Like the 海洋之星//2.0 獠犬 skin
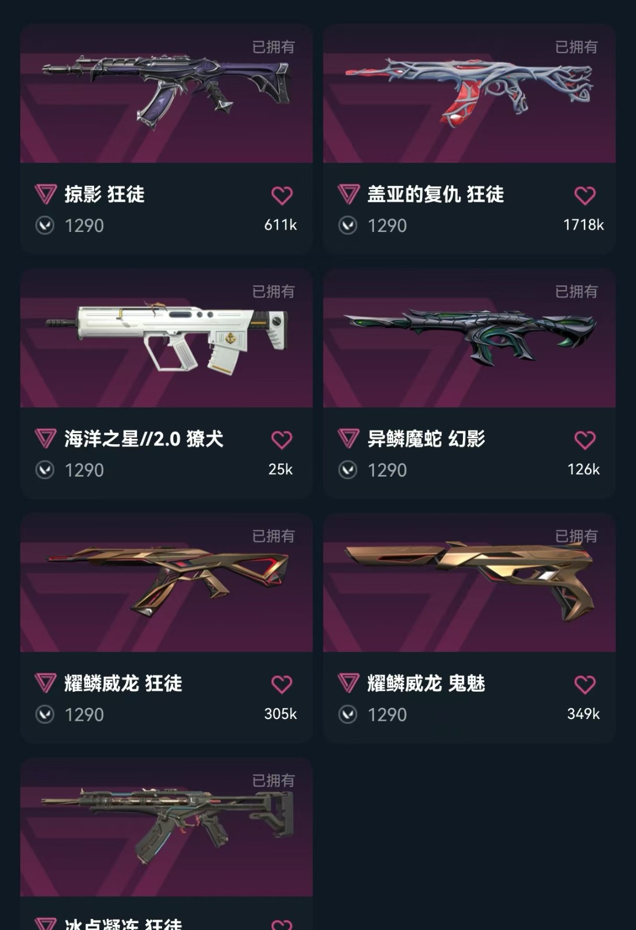 282,440
